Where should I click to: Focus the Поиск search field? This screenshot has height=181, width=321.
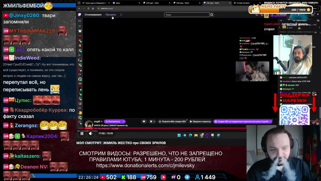pos(187,15)
